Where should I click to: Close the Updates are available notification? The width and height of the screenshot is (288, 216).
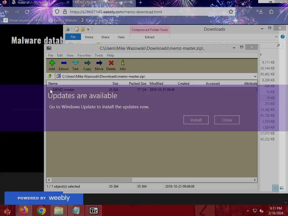click(227, 120)
